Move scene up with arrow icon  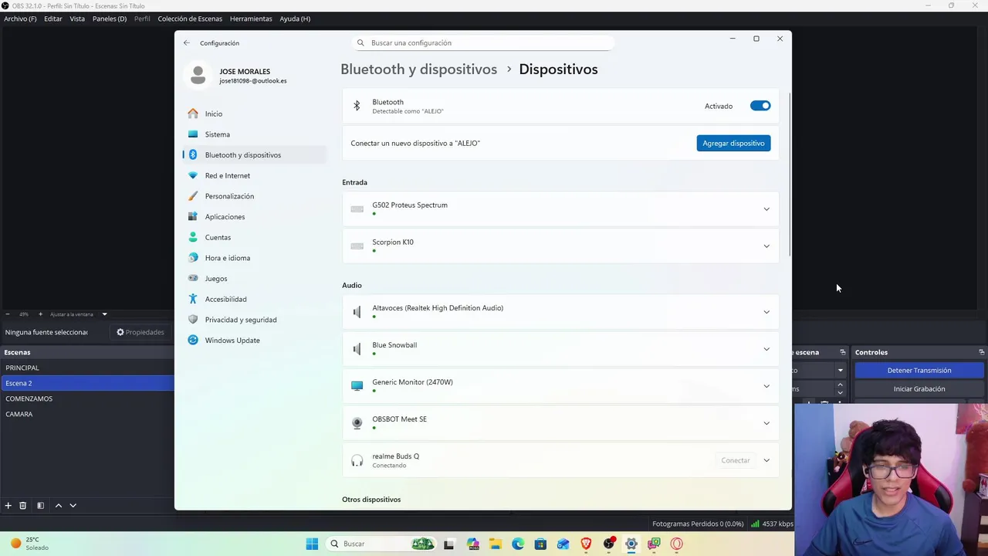pos(58,506)
